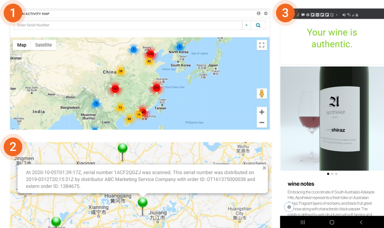This screenshot has height=228, width=384.
Task: Open the activity map gear settings
Action: click(266, 13)
